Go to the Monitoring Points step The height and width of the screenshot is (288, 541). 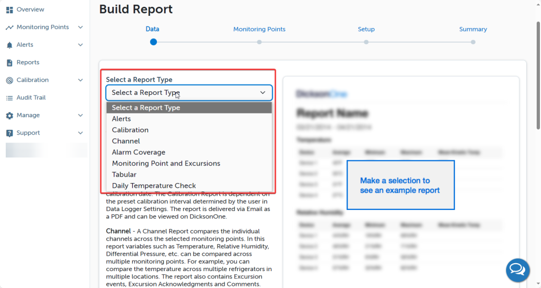(259, 30)
